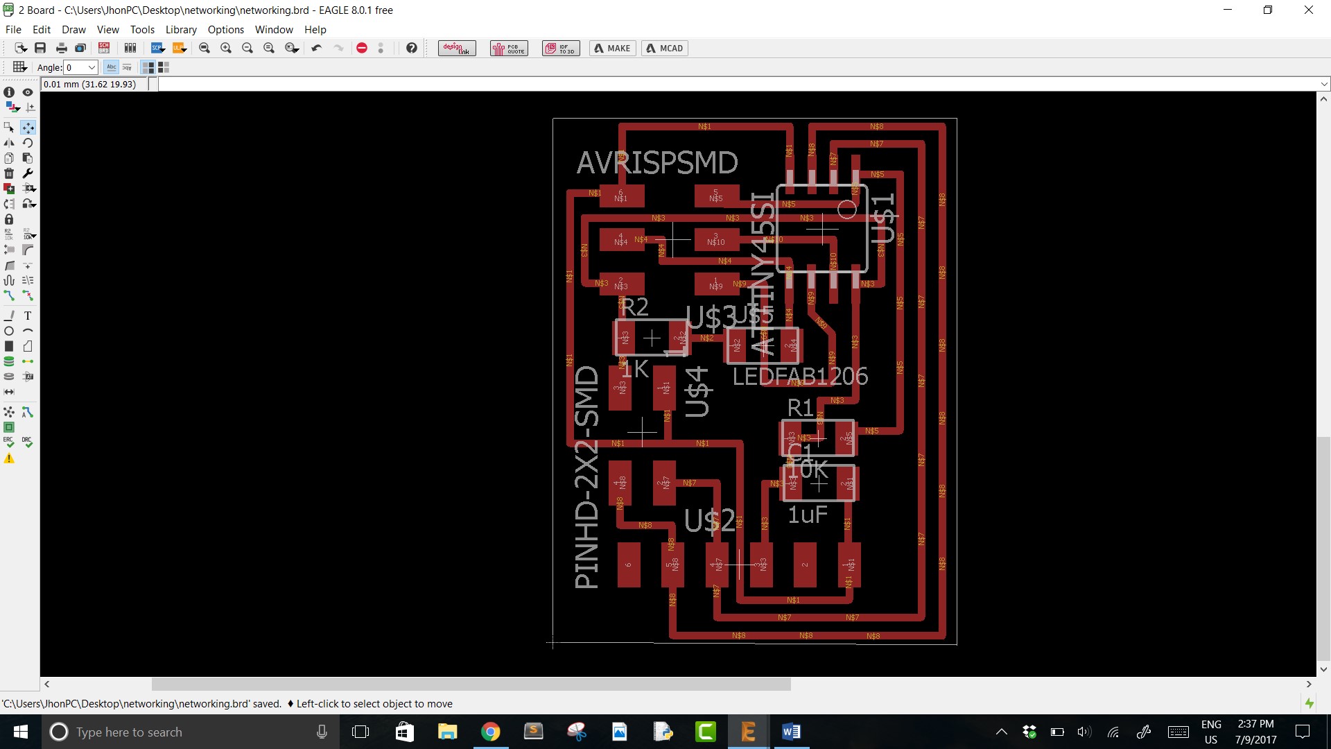
Task: Select the Rotate tool
Action: [28, 142]
